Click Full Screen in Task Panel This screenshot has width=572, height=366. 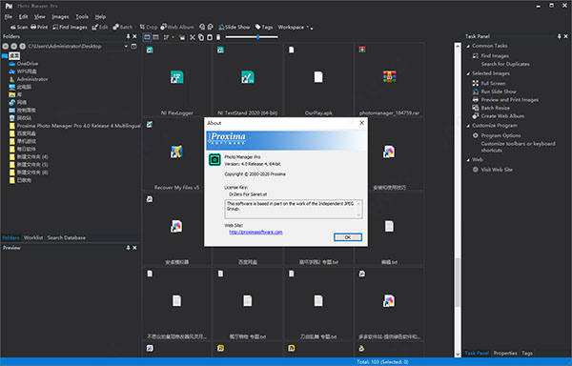click(493, 84)
